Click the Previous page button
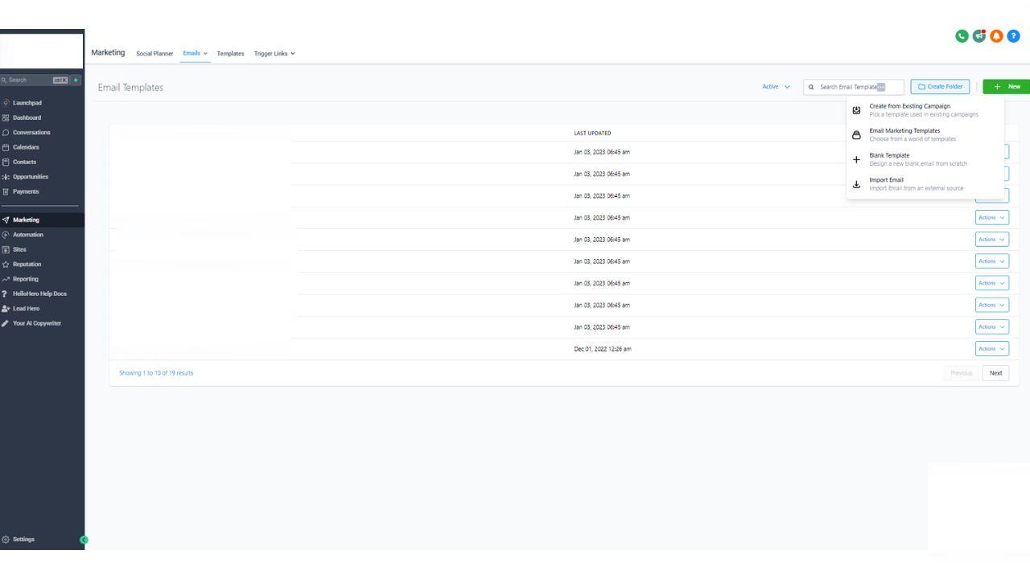The width and height of the screenshot is (1030, 579). click(x=961, y=373)
